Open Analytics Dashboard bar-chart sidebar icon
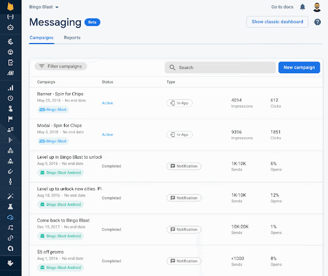This screenshot has width=328, height=276. click(x=10, y=88)
